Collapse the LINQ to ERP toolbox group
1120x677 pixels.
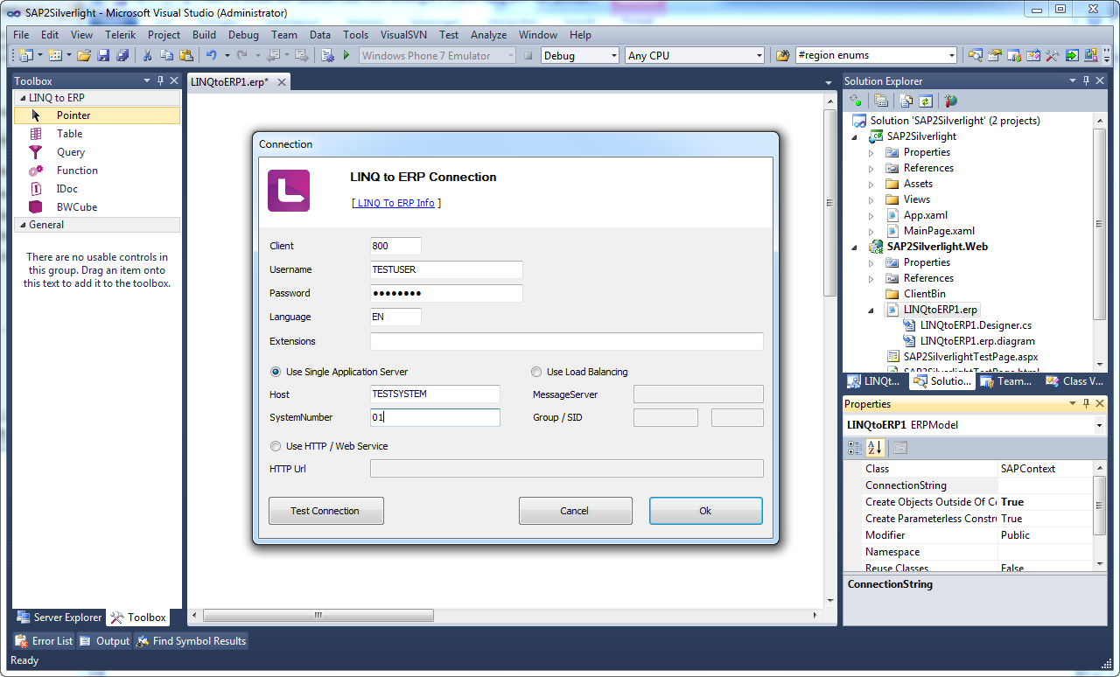(x=21, y=98)
